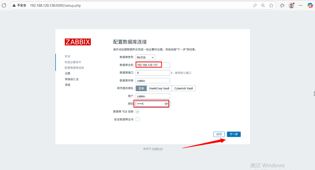Click the zoom out magnifier icon
315x170 pixels.
263,5
